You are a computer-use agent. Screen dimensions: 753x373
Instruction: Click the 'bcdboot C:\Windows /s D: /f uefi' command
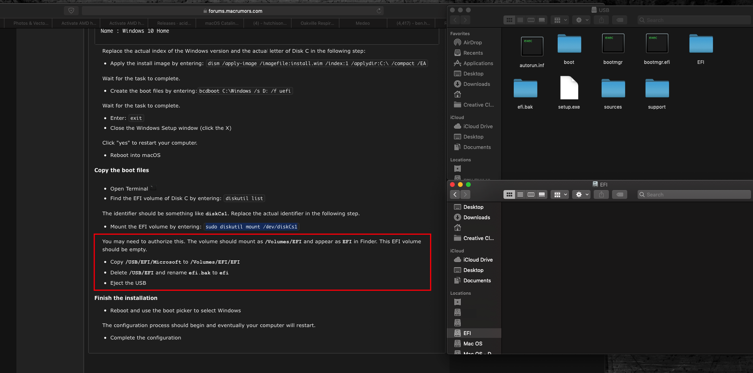(245, 91)
